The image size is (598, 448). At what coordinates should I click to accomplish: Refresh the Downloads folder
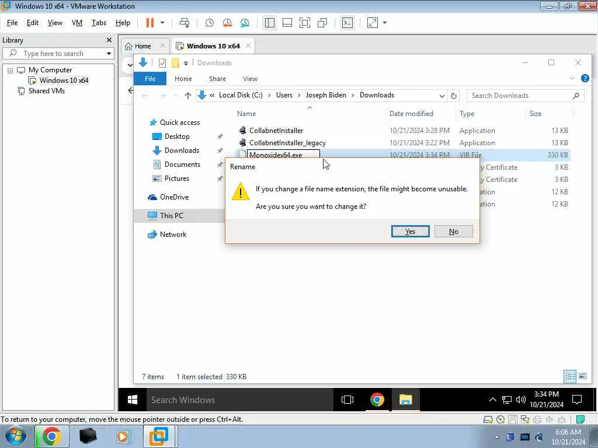coord(453,96)
